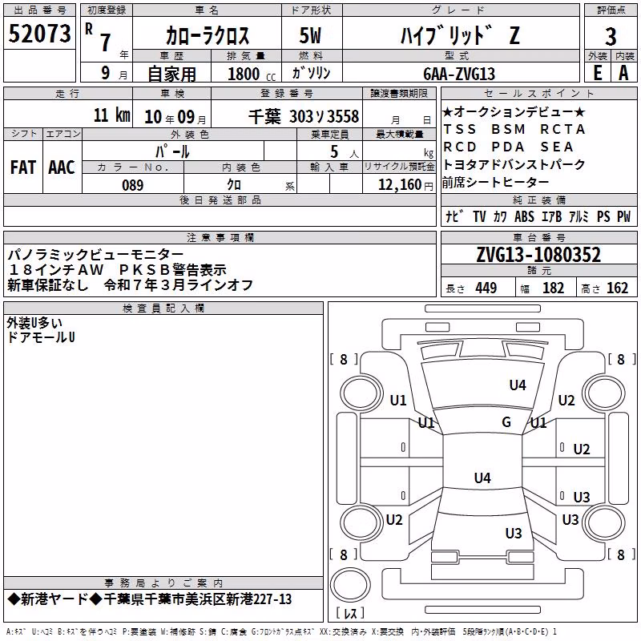Click the air conditioner value AAC

[x=62, y=167]
